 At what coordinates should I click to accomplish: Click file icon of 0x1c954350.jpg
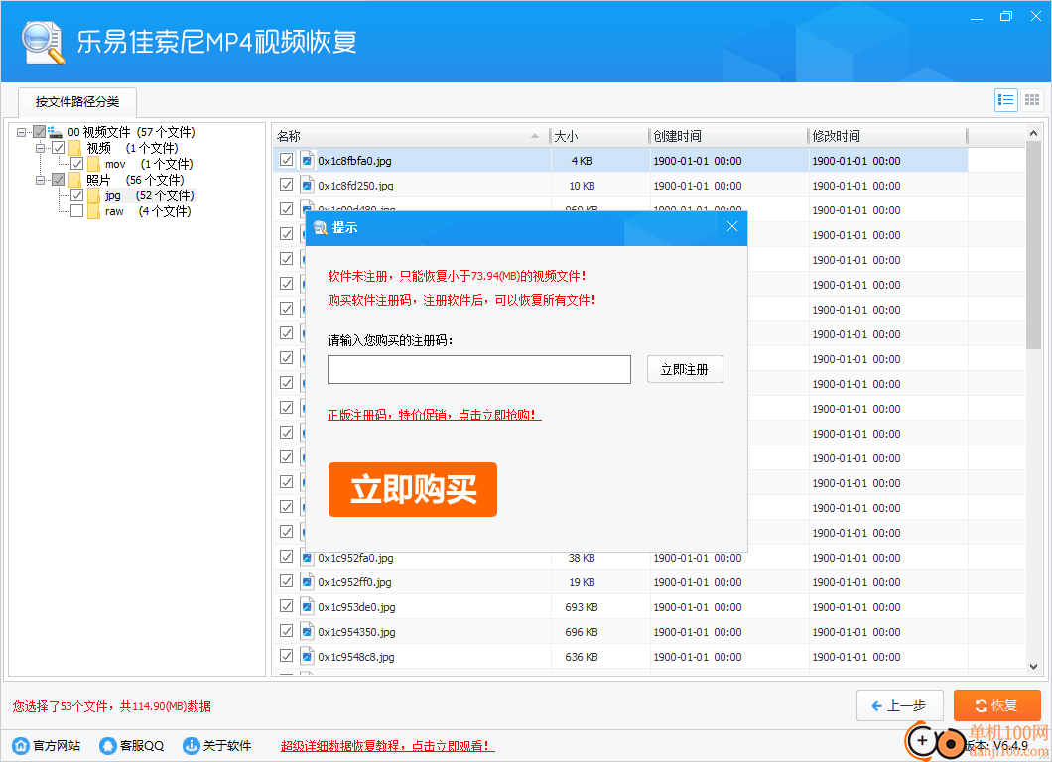click(x=307, y=632)
